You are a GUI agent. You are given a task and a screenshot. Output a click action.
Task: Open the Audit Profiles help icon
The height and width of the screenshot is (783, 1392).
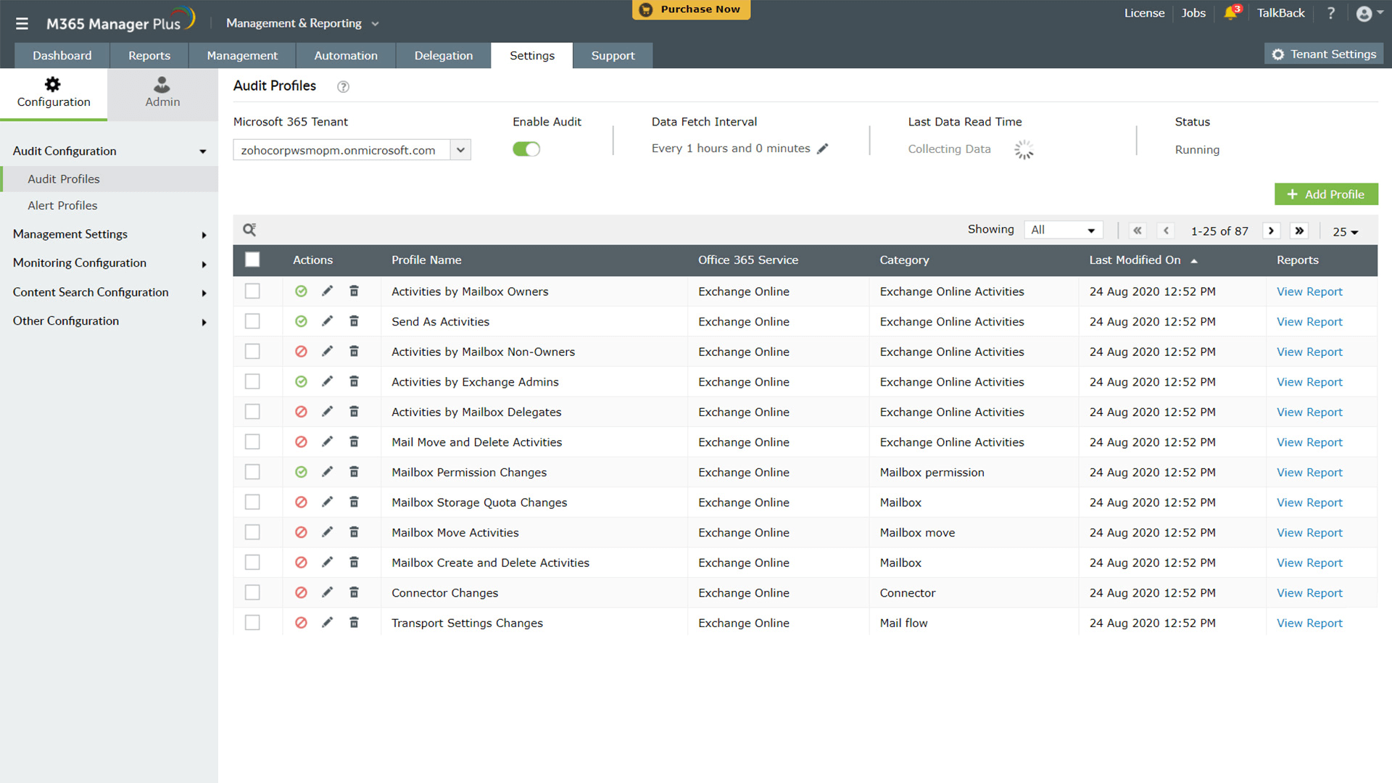tap(343, 87)
